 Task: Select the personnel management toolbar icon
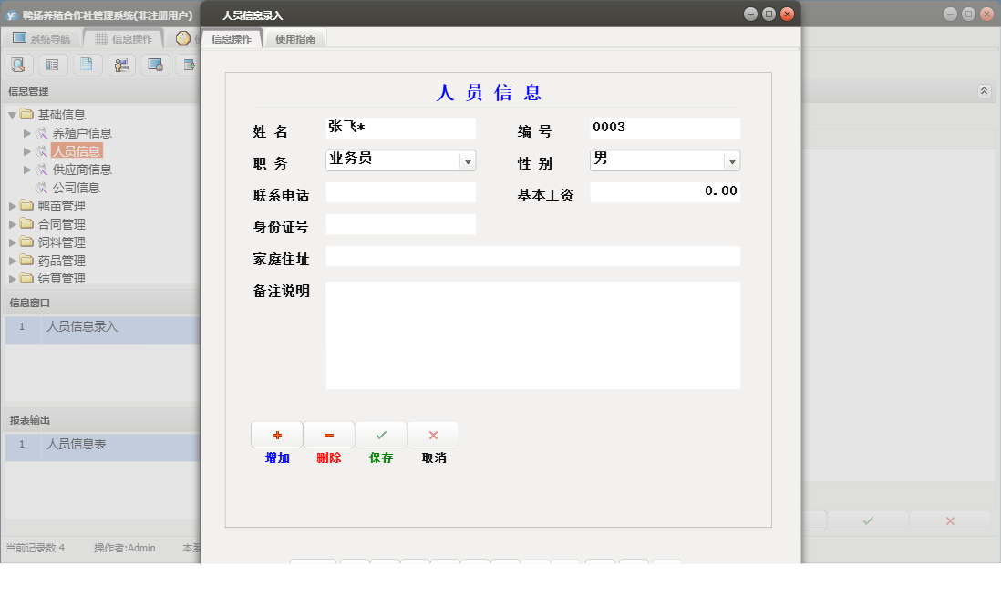click(x=120, y=65)
